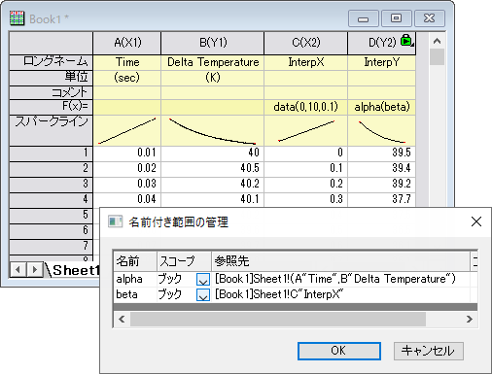The width and height of the screenshot is (492, 374).
Task: Click the green lock icon on column D(Y2)
Action: 406,40
